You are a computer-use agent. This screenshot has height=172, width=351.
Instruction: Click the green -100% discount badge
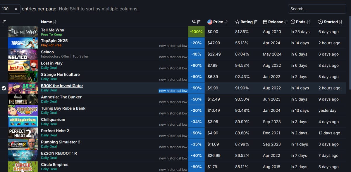coord(196,31)
